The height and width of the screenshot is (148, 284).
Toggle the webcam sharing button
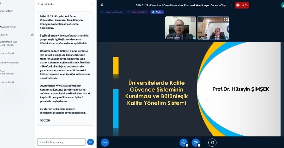tap(196, 142)
